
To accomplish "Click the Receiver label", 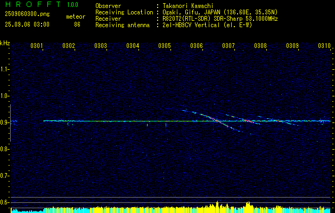I will [108, 19].
